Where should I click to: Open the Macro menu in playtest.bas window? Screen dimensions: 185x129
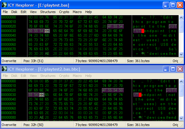click(77, 12)
